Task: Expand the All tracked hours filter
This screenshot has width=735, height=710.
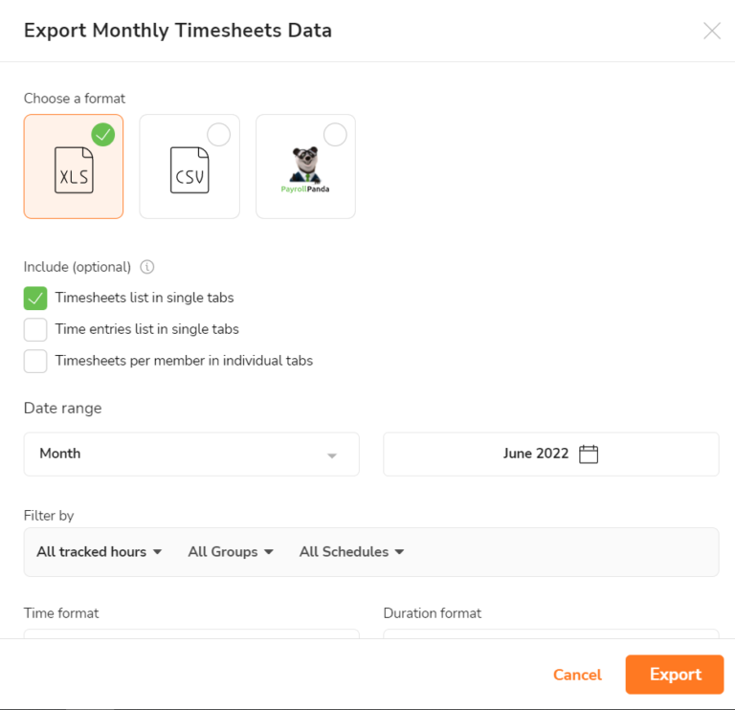Action: pyautogui.click(x=100, y=552)
